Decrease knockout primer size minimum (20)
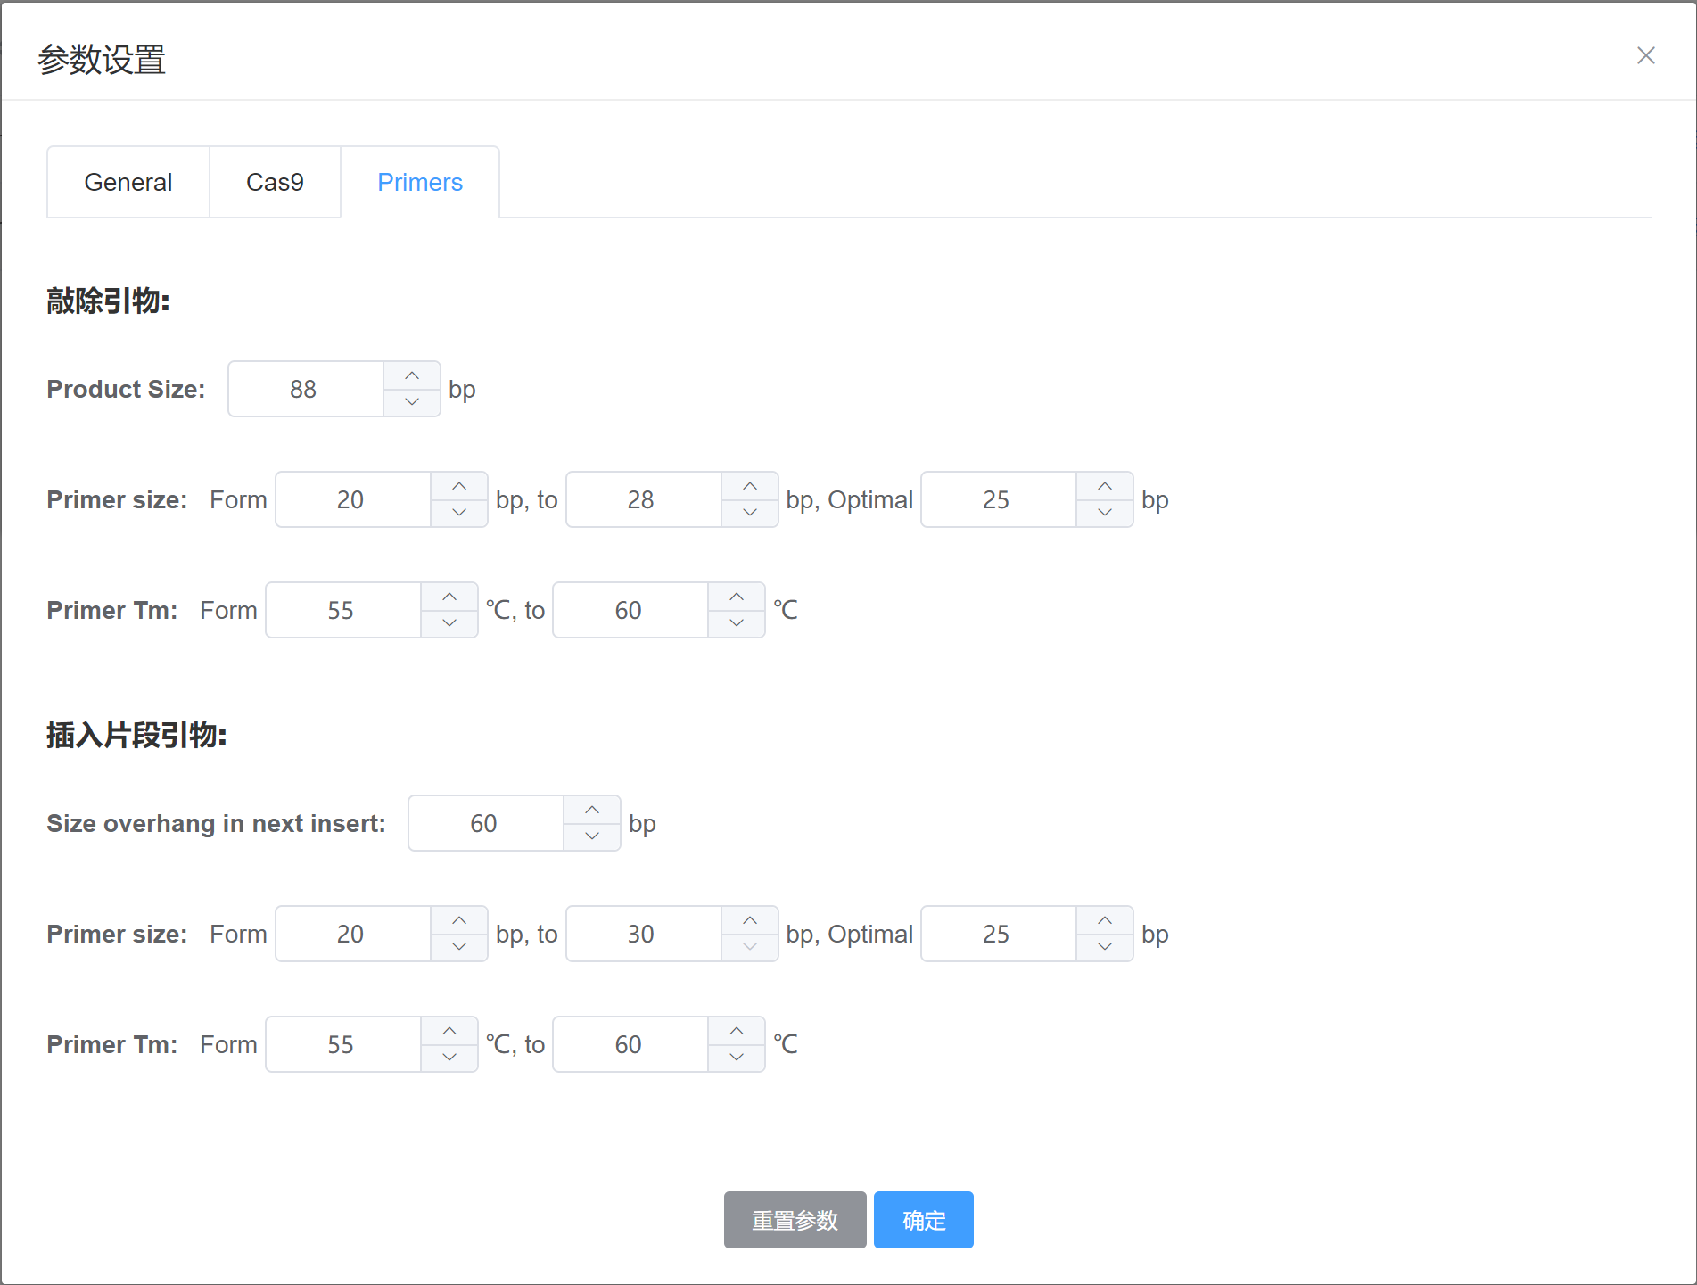The width and height of the screenshot is (1697, 1285). tap(459, 513)
